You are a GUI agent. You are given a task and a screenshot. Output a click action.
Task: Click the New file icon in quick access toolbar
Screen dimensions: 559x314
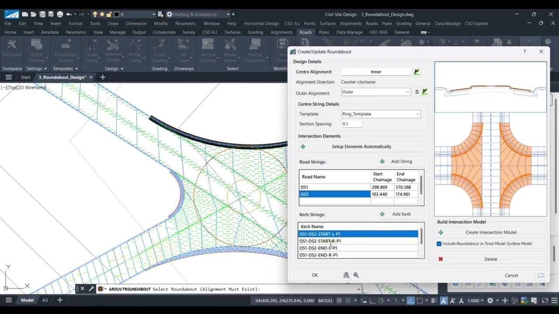(25, 14)
